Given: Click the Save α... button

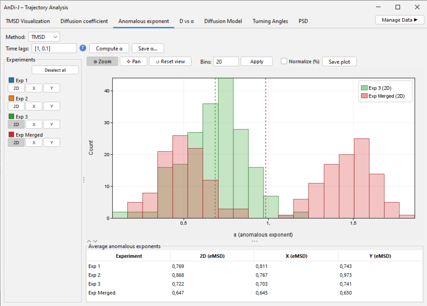Looking at the screenshot, I should tap(148, 48).
